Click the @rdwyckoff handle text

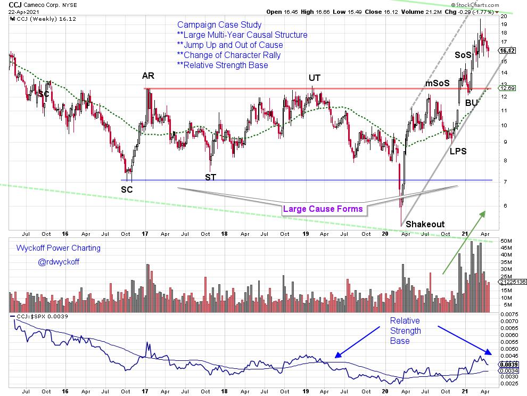(x=59, y=261)
